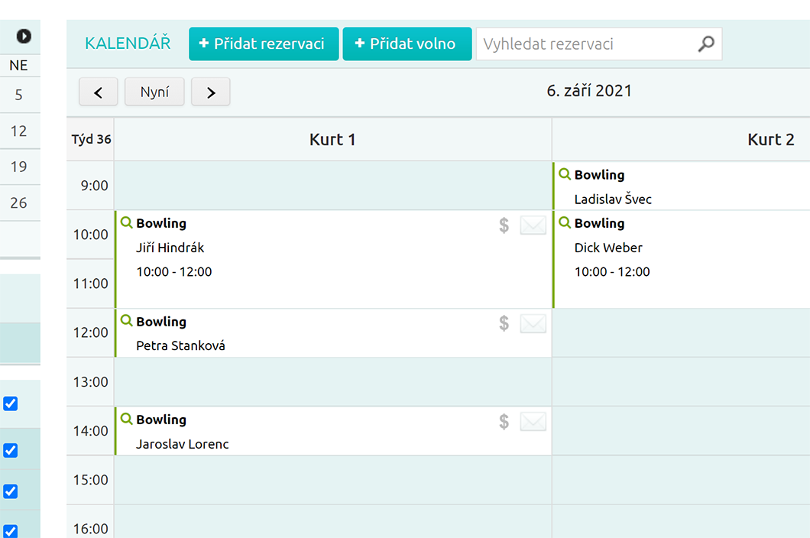The image size is (810, 538).
Task: Advance to next day with right arrow
Action: click(x=211, y=92)
